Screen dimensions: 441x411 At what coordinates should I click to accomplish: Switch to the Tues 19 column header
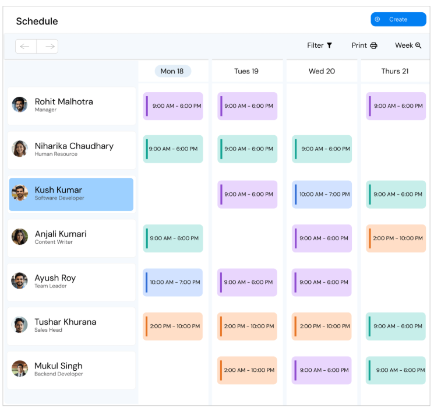[246, 71]
